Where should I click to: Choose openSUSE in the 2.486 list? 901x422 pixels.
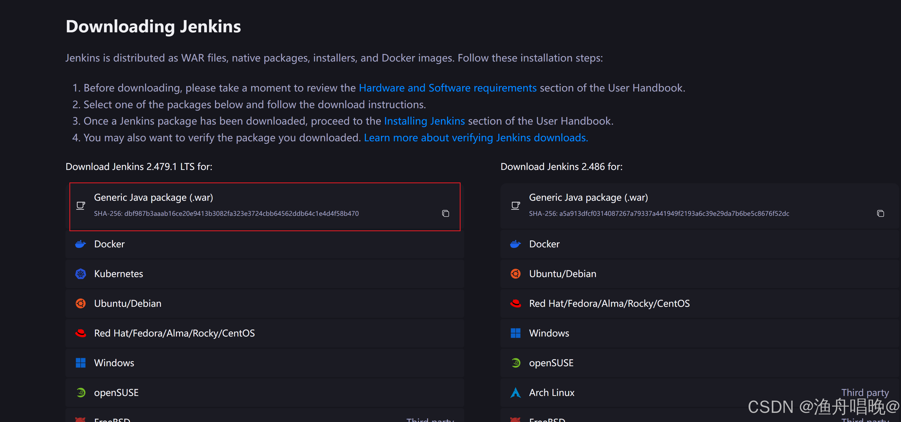[x=700, y=363]
